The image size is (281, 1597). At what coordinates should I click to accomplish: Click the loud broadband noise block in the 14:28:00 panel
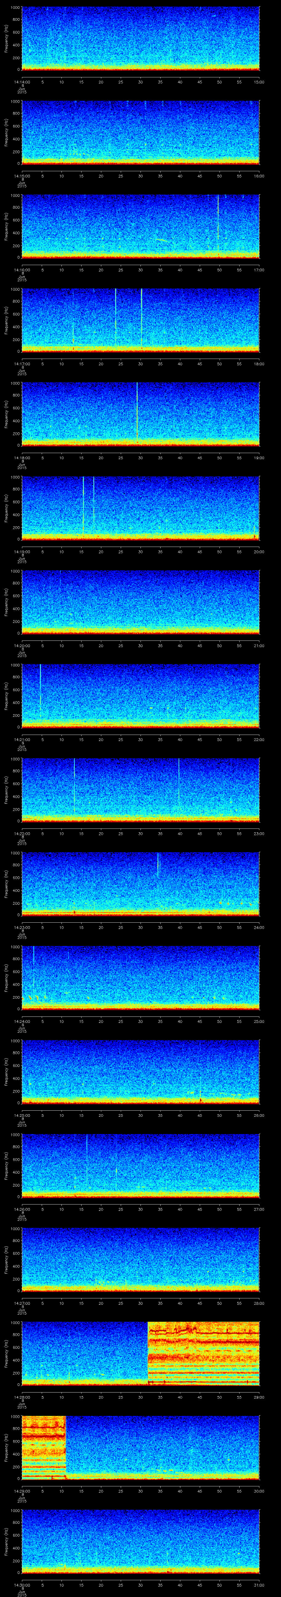pyautogui.click(x=204, y=1353)
